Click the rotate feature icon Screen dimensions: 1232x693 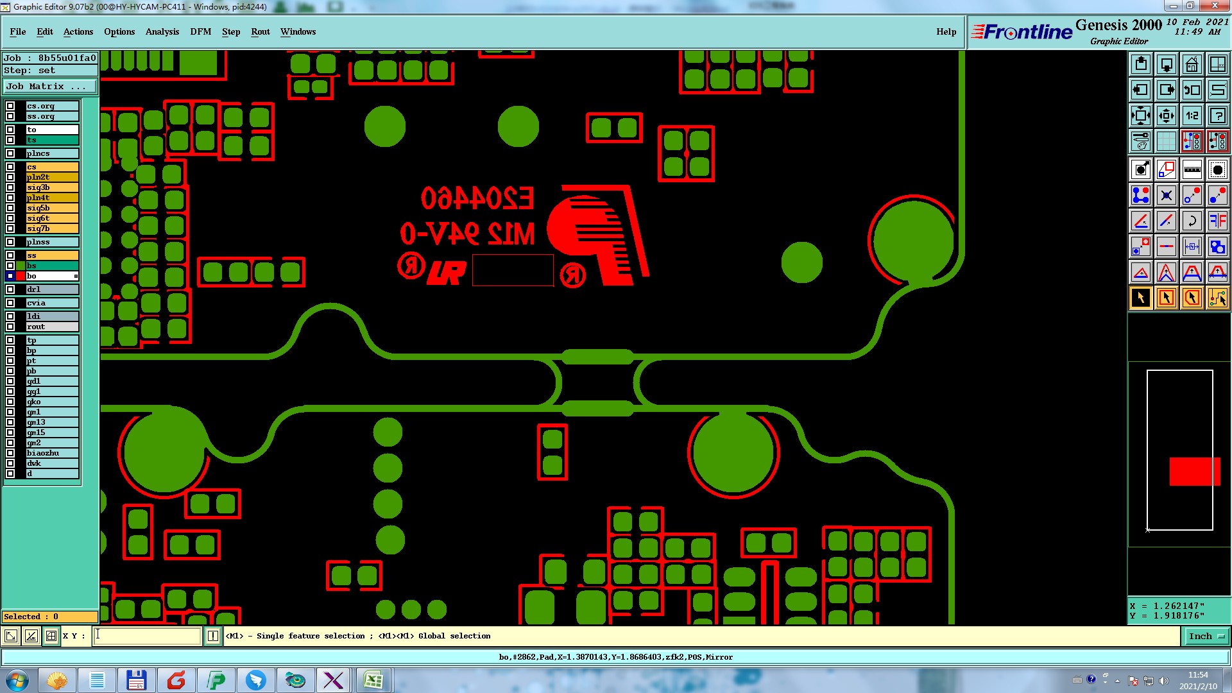point(1192,221)
